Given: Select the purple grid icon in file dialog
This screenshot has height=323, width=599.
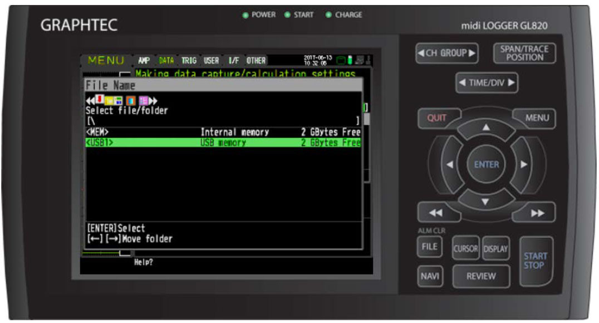Looking at the screenshot, I should click(143, 101).
